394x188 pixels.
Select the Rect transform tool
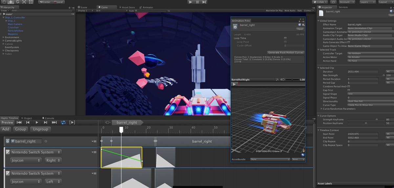pos(31,2)
